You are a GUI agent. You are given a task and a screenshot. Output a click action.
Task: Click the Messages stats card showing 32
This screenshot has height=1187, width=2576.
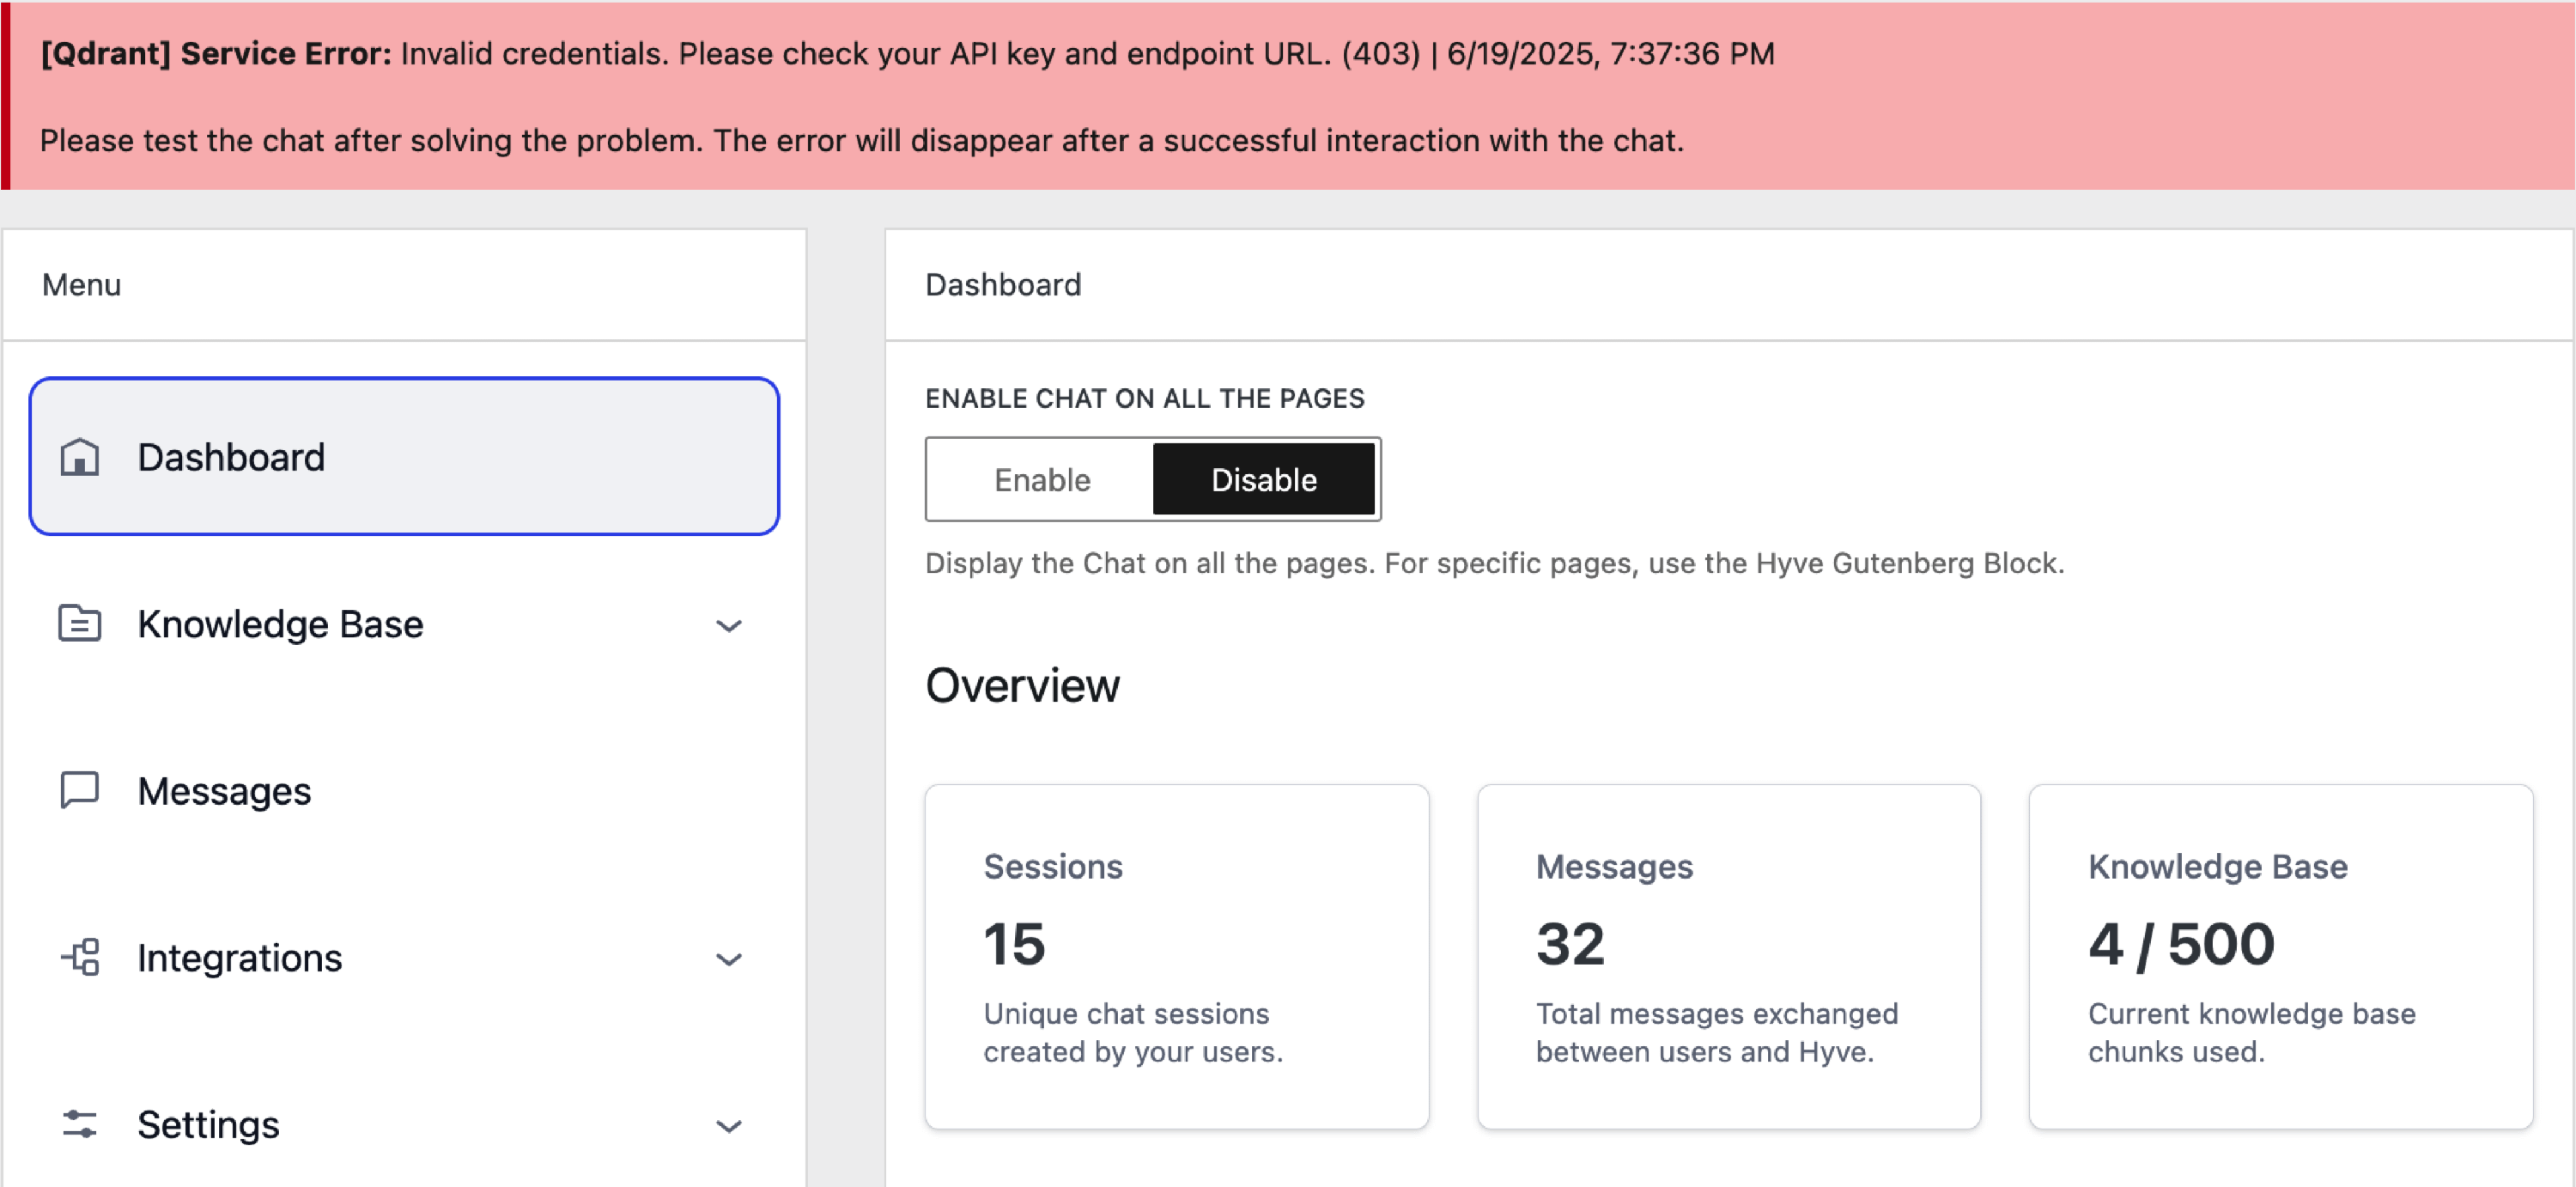[1728, 956]
